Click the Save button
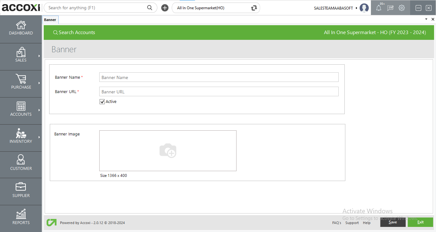 click(393, 222)
